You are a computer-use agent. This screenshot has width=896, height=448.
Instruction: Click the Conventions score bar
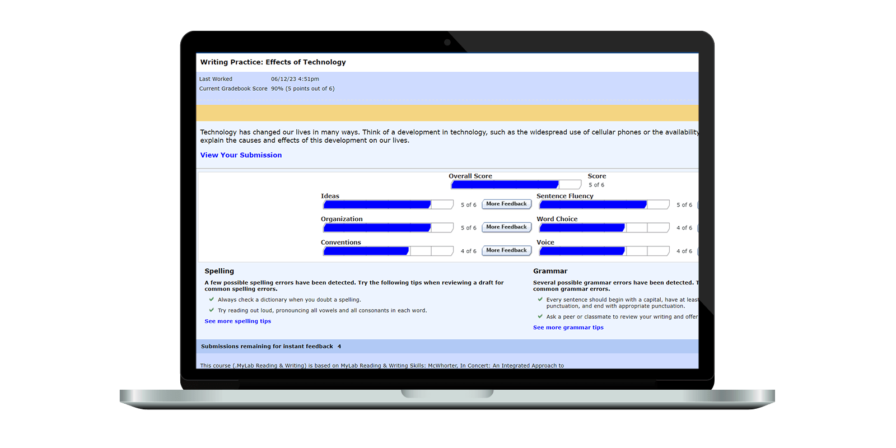[x=388, y=251]
